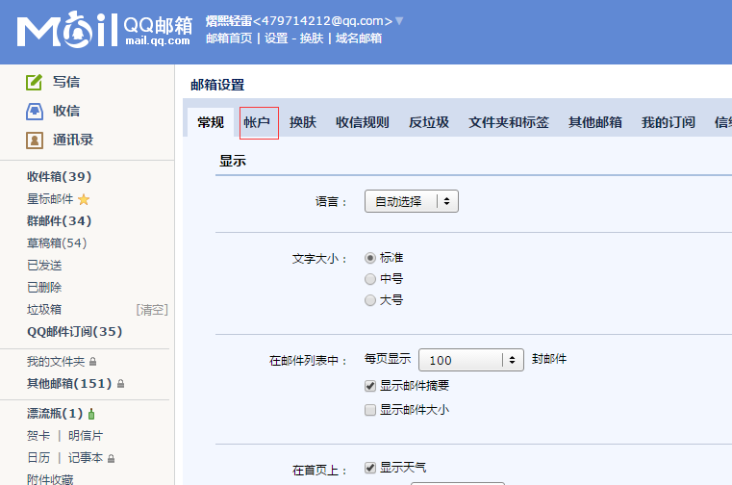Open the 星标邮件 folder

(50, 199)
